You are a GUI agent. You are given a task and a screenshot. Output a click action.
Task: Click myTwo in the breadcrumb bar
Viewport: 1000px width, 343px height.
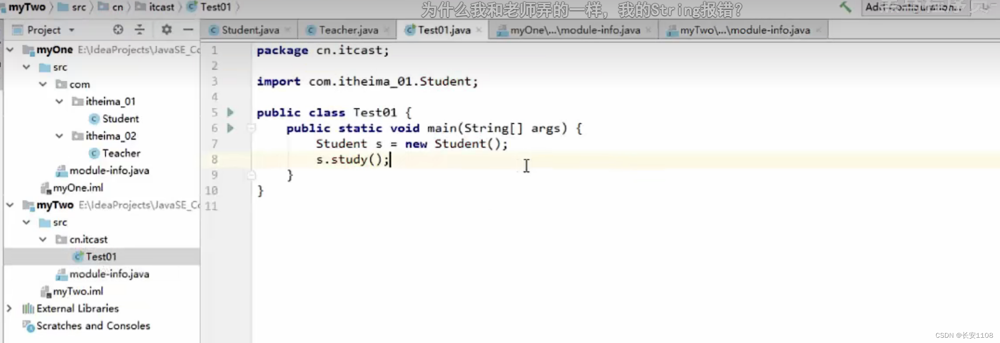[x=27, y=7]
